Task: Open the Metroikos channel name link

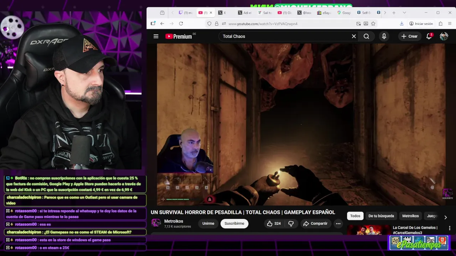Action: point(173,221)
